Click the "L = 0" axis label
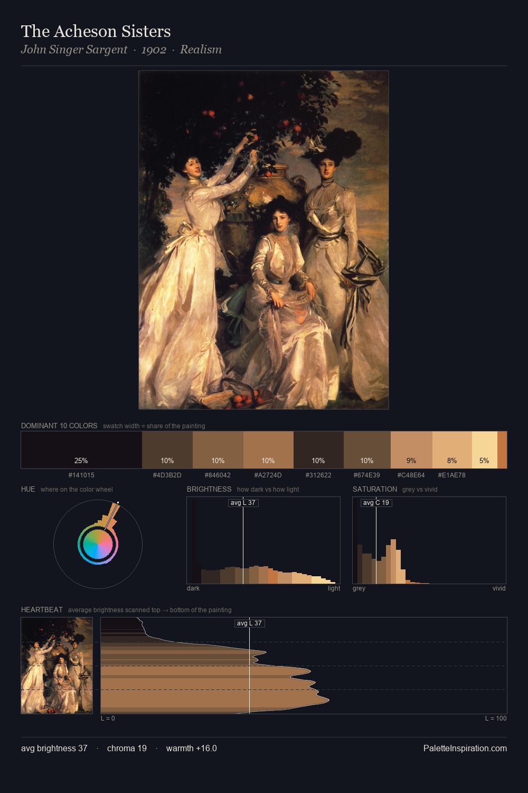The image size is (528, 793). (x=108, y=718)
